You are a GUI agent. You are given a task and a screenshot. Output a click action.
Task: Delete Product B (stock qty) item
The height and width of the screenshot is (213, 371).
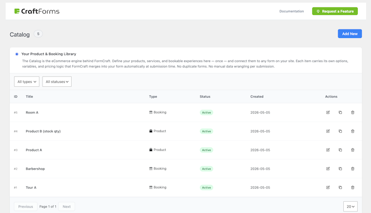[x=353, y=131]
